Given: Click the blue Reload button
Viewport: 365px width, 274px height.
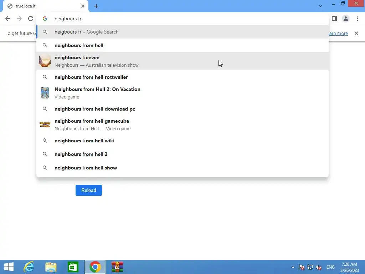Looking at the screenshot, I should (x=89, y=191).
